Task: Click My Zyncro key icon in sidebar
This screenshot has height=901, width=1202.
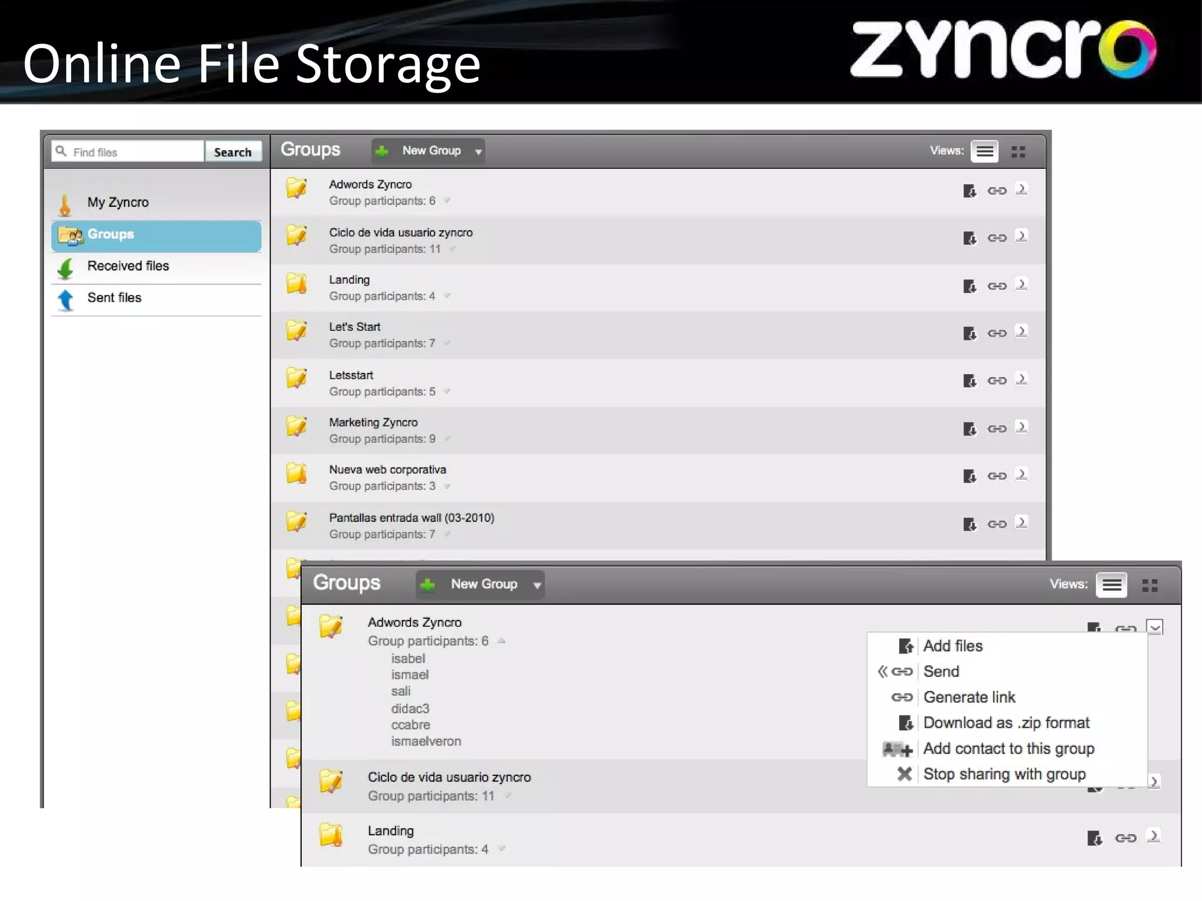Action: [65, 205]
